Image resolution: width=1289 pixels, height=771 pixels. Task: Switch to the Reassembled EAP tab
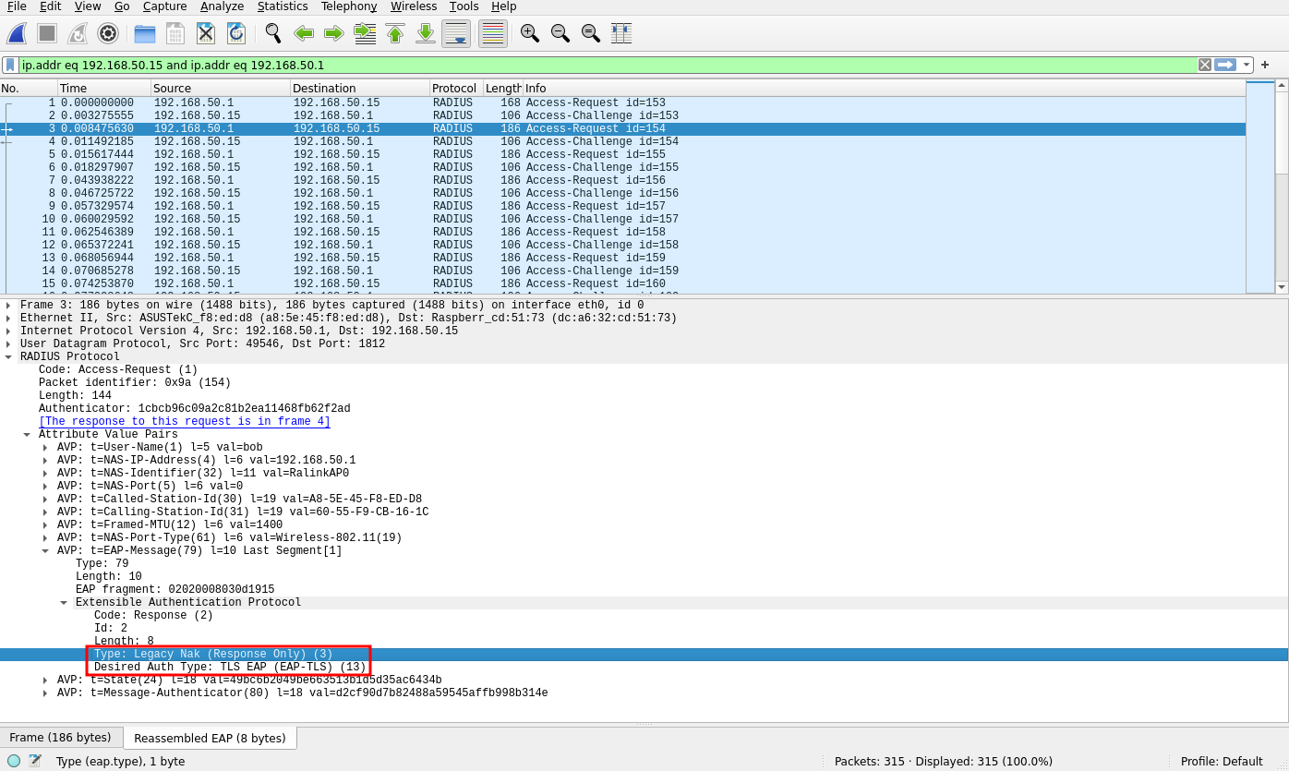point(210,737)
